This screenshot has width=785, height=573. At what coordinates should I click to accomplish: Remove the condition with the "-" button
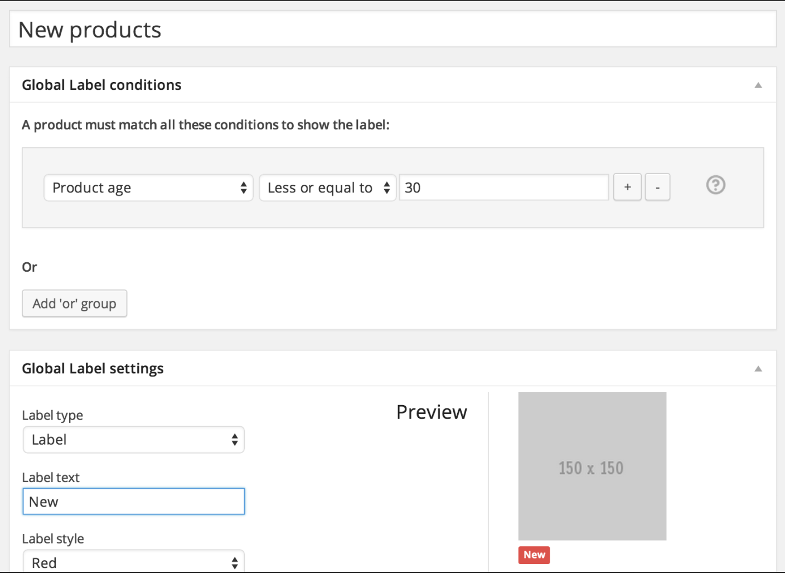point(657,187)
